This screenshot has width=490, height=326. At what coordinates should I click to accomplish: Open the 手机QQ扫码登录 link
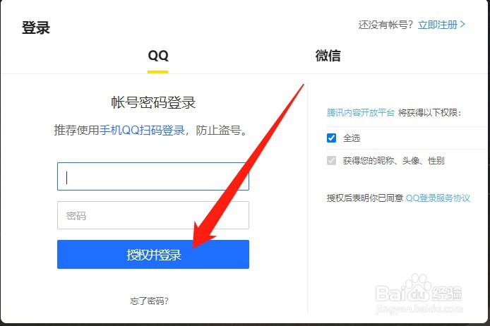142,131
